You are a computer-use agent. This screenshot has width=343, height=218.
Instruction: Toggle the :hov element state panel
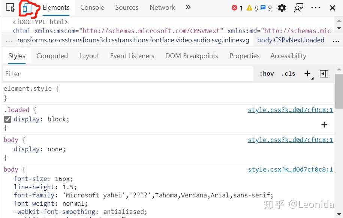267,74
